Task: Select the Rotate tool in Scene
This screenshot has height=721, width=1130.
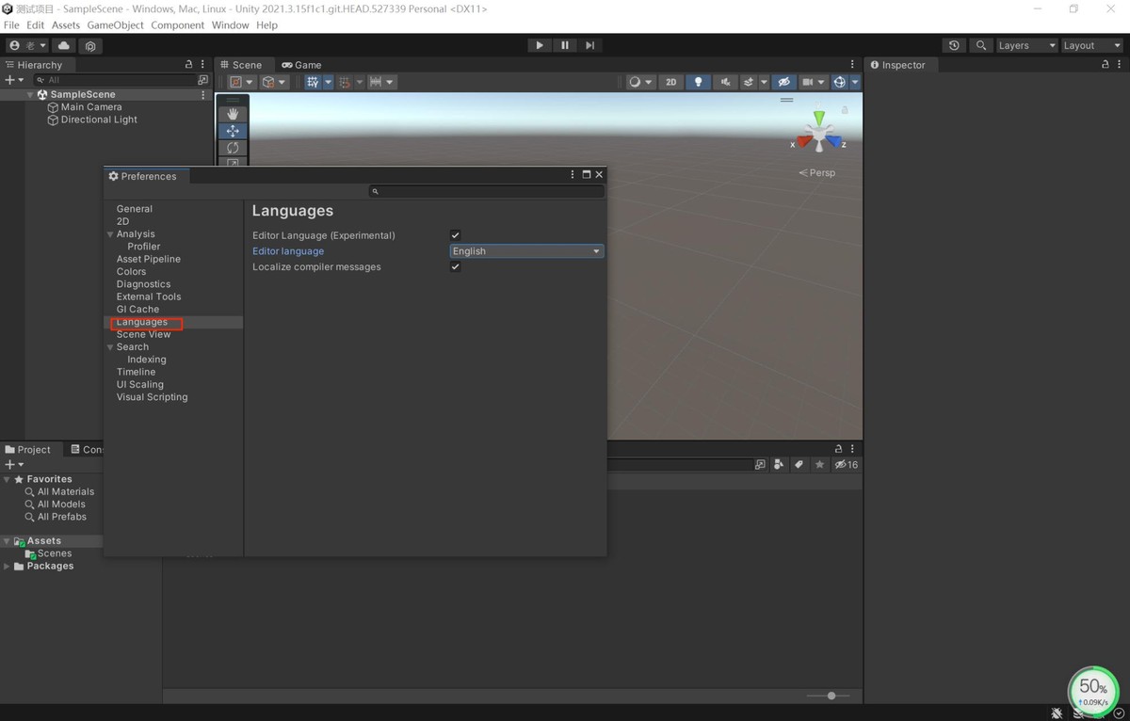Action: (233, 148)
